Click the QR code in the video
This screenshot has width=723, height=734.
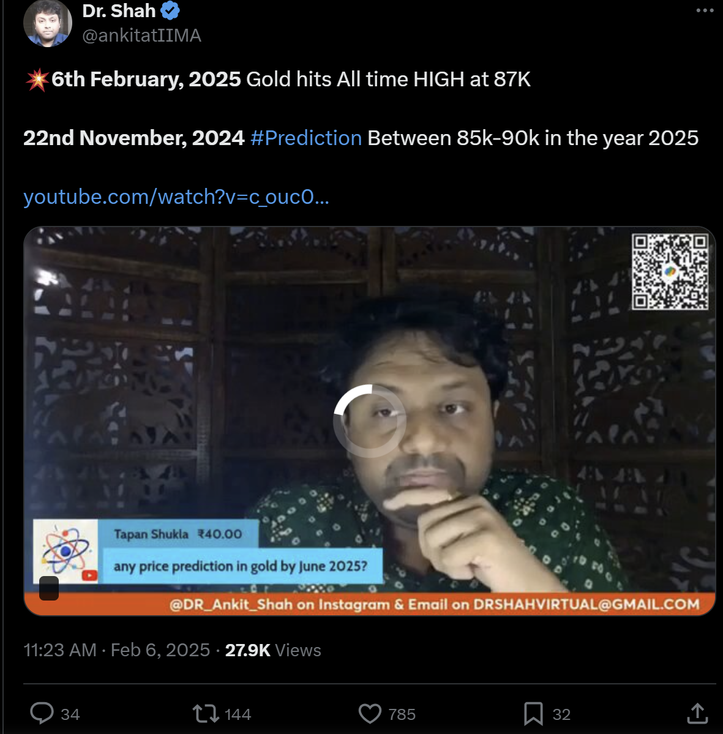[x=670, y=271]
